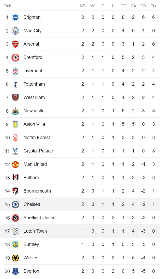Image resolution: width=160 pixels, height=279 pixels.
Task: Click the Brentford bee crest icon
Action: 15,58
